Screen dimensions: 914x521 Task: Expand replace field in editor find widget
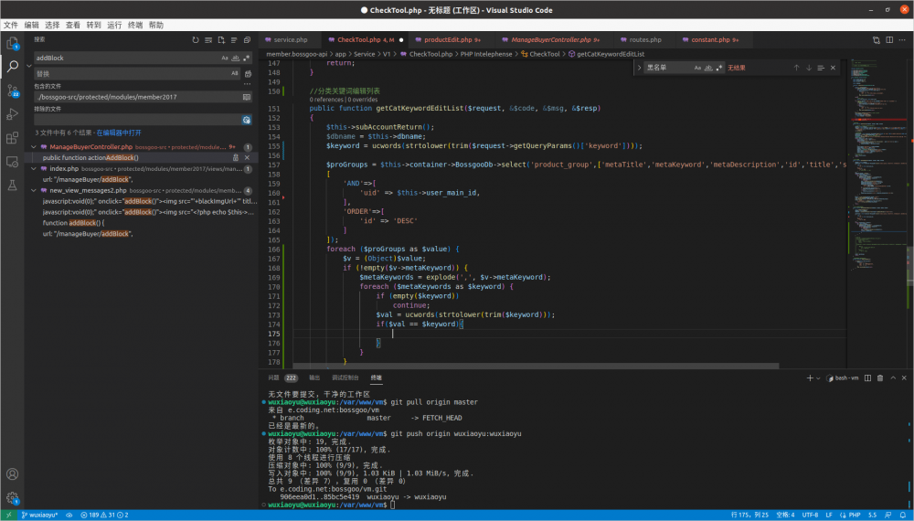click(639, 68)
